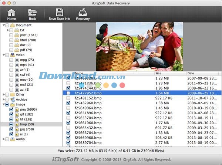Toggle the bmp (50) checkbox
The height and width of the screenshot is (165, 222).
pos(11,124)
